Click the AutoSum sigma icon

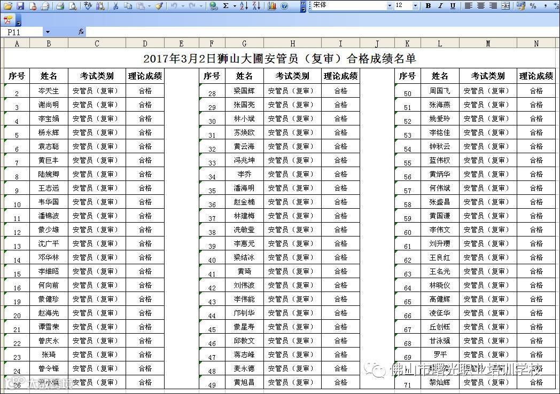pos(225,6)
